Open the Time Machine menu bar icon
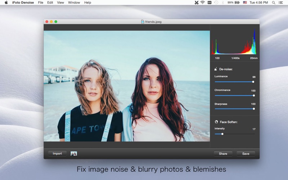 [216, 3]
